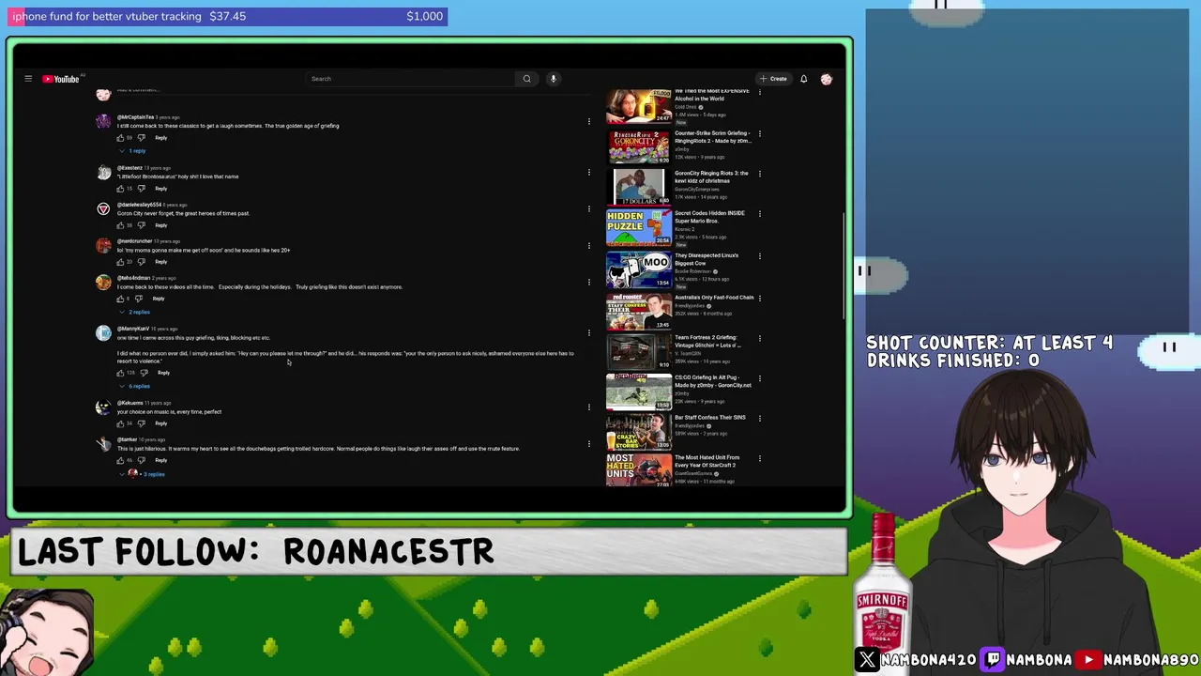
Task: Like @Exesterz's Littlefoot Brontosaurus comment
Action: coord(120,189)
